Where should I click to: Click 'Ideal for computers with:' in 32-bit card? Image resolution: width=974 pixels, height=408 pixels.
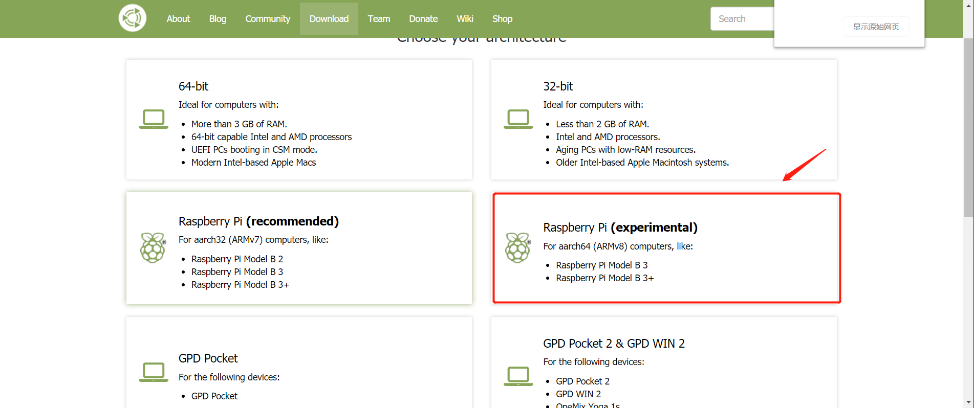pos(593,105)
